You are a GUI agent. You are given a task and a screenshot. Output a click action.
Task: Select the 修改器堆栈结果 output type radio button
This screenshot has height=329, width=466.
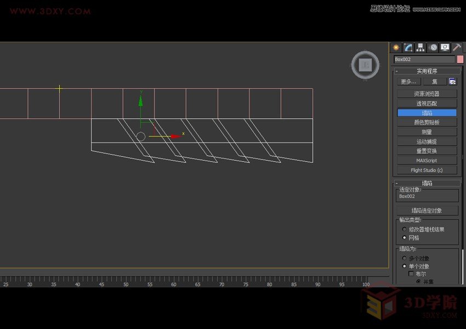point(404,229)
